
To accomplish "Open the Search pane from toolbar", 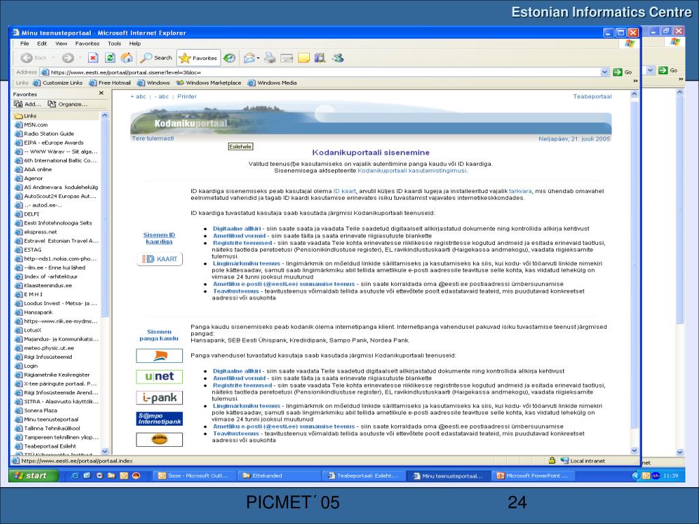I will (156, 58).
